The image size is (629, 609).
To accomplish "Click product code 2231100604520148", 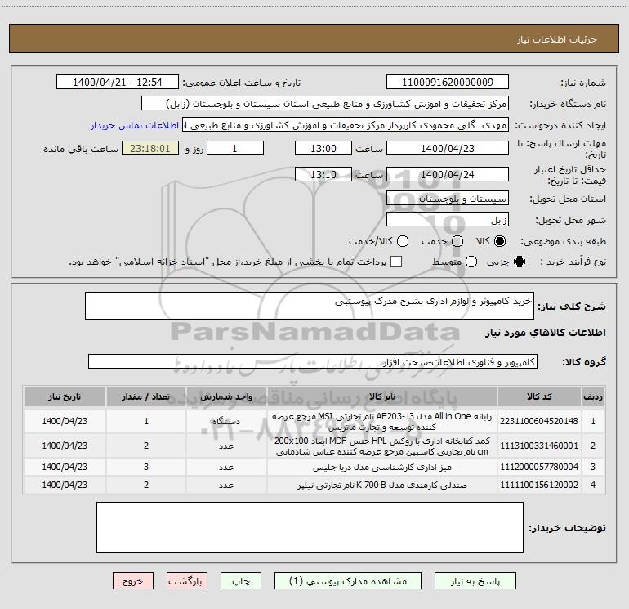I will coord(539,421).
